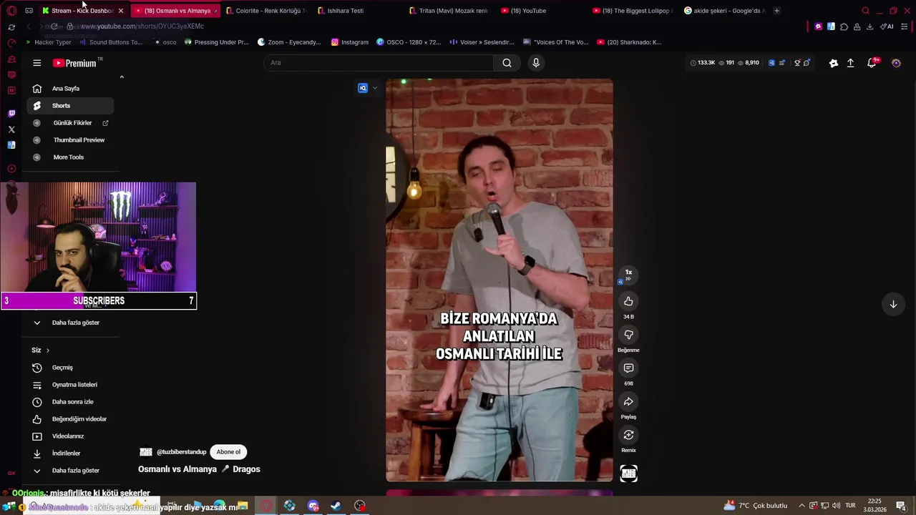Open Discord from the taskbar
This screenshot has width=916, height=515.
313,506
